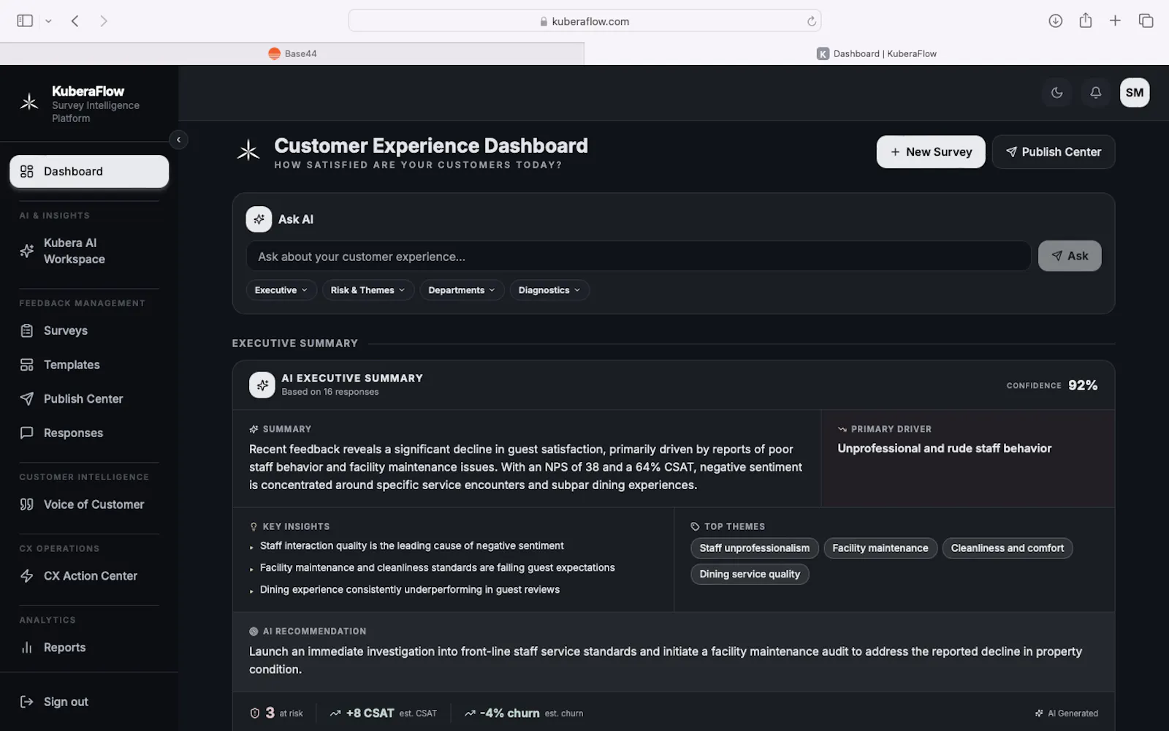The image size is (1169, 731).
Task: Expand Executive prompt dropdown
Action: (x=281, y=290)
